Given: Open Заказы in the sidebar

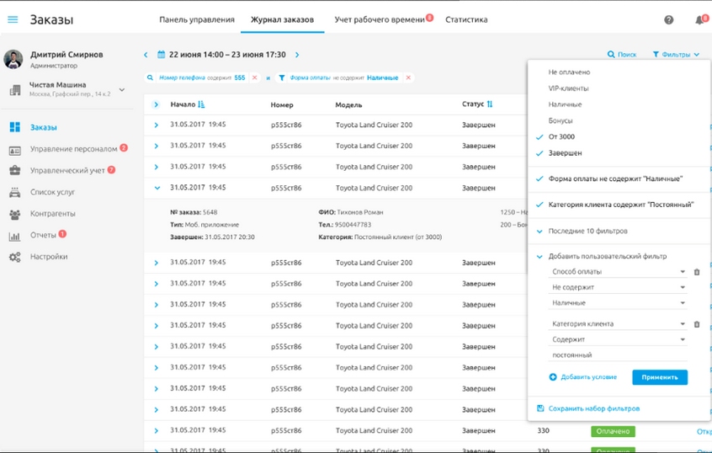Looking at the screenshot, I should coord(44,128).
